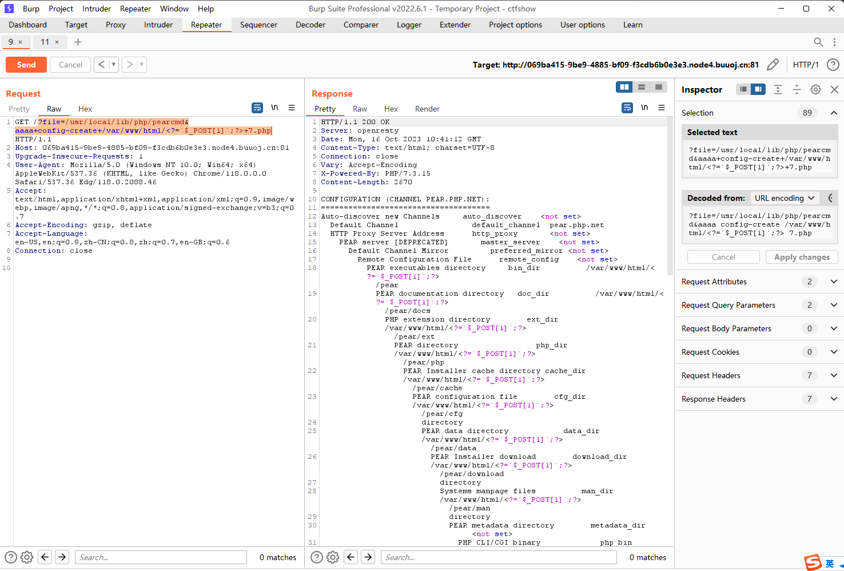This screenshot has height=571, width=844.
Task: Collapse the Selection section chevron
Action: click(x=834, y=113)
